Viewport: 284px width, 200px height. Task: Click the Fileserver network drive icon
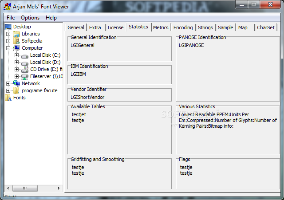pyautogui.click(x=25, y=77)
